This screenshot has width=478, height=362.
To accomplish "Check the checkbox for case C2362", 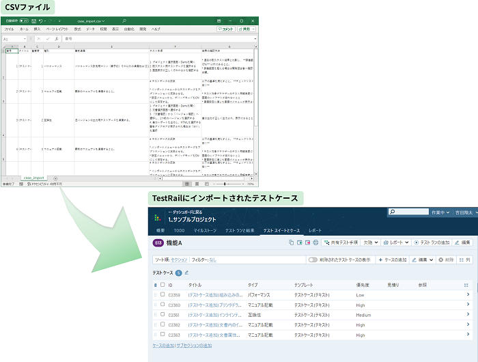I will click(163, 324).
